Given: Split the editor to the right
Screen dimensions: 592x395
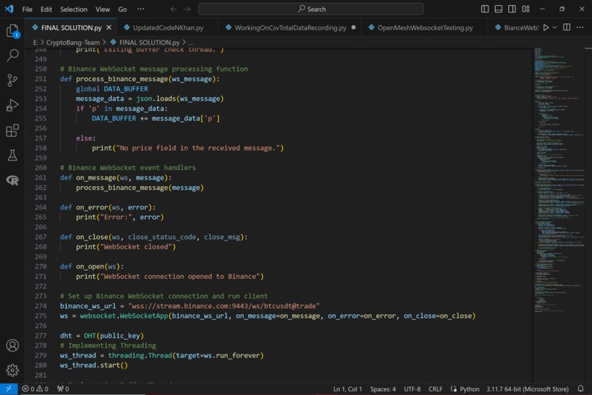Looking at the screenshot, I should click(567, 27).
